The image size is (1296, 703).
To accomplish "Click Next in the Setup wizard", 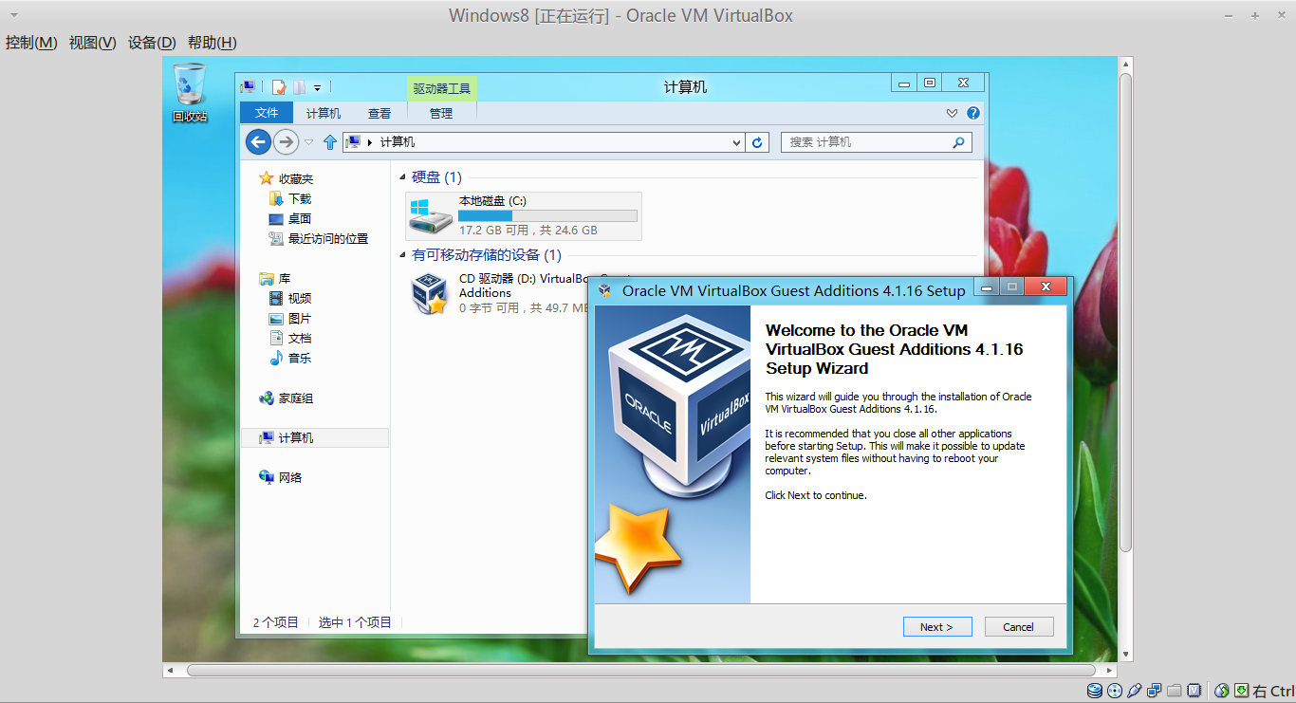I will [935, 626].
